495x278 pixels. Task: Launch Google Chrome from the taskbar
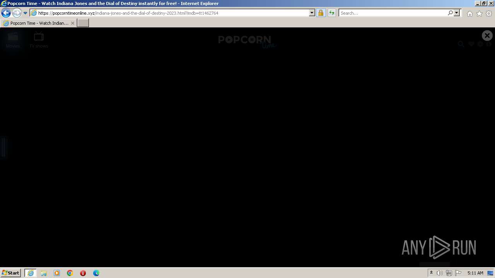tap(70, 273)
